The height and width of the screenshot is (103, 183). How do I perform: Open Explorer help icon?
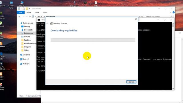point(174,12)
